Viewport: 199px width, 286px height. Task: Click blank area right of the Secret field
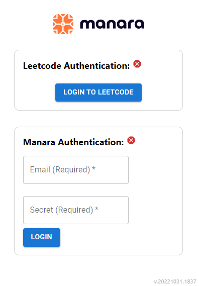(x=155, y=210)
